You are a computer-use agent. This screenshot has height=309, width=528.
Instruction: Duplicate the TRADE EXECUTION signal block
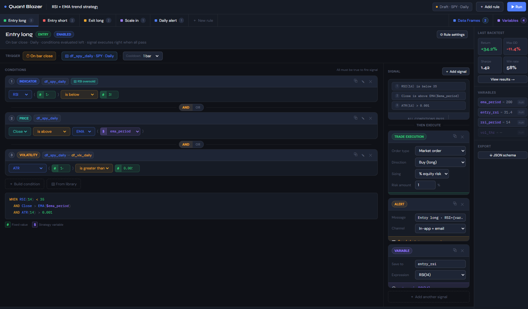(x=455, y=136)
